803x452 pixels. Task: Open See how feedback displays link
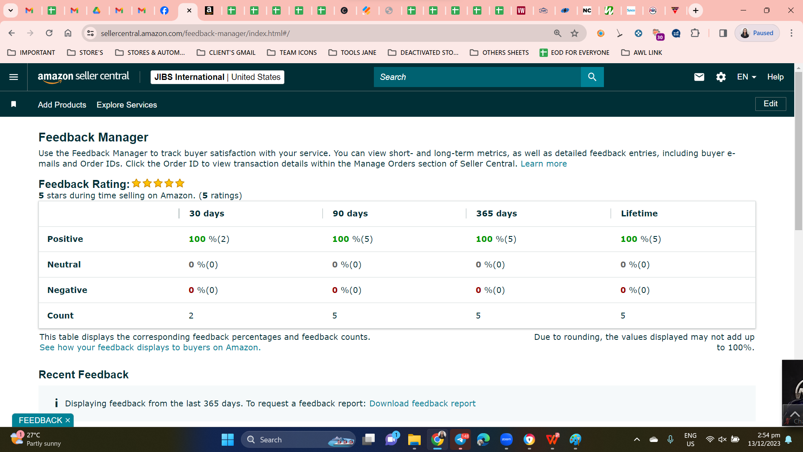(x=150, y=347)
